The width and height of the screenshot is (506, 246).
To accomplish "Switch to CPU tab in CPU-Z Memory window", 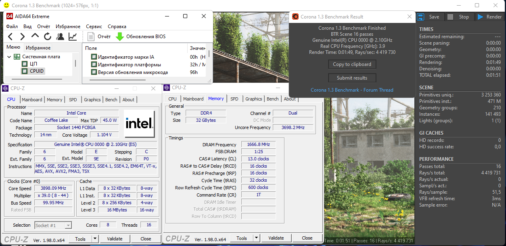I will pos(172,99).
